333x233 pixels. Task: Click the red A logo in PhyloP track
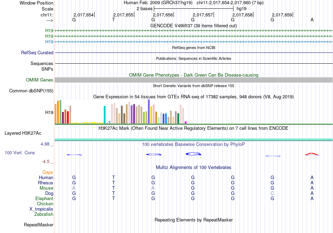tap(312, 154)
